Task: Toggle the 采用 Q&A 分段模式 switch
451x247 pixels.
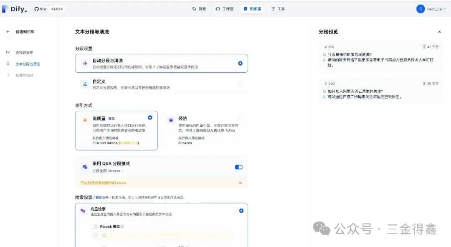Action: pos(238,166)
